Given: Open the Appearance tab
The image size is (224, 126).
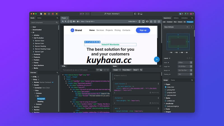Looking at the screenshot, I should (x=167, y=18).
